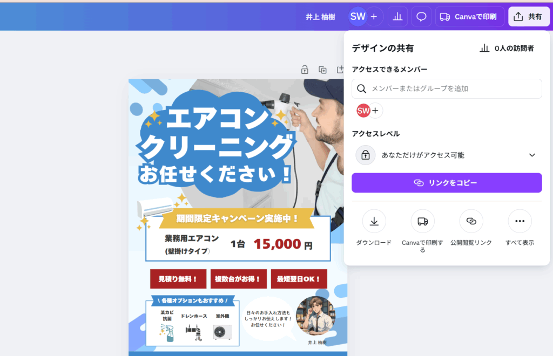Click the access level chevron arrow

532,155
